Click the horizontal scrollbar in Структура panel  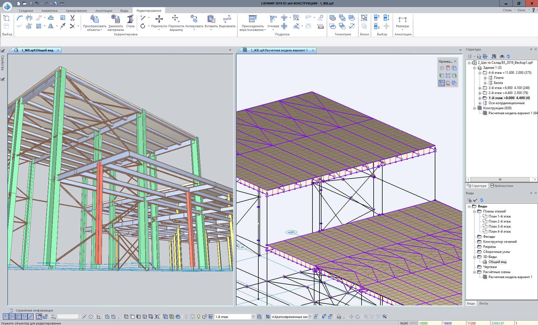500,179
